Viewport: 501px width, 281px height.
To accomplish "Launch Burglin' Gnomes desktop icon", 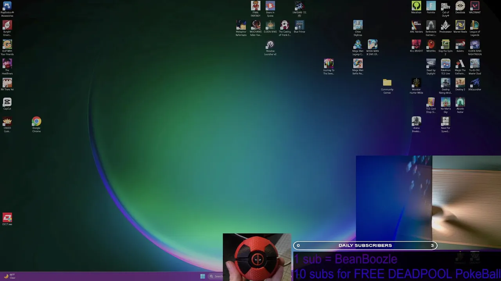I will point(7,28).
